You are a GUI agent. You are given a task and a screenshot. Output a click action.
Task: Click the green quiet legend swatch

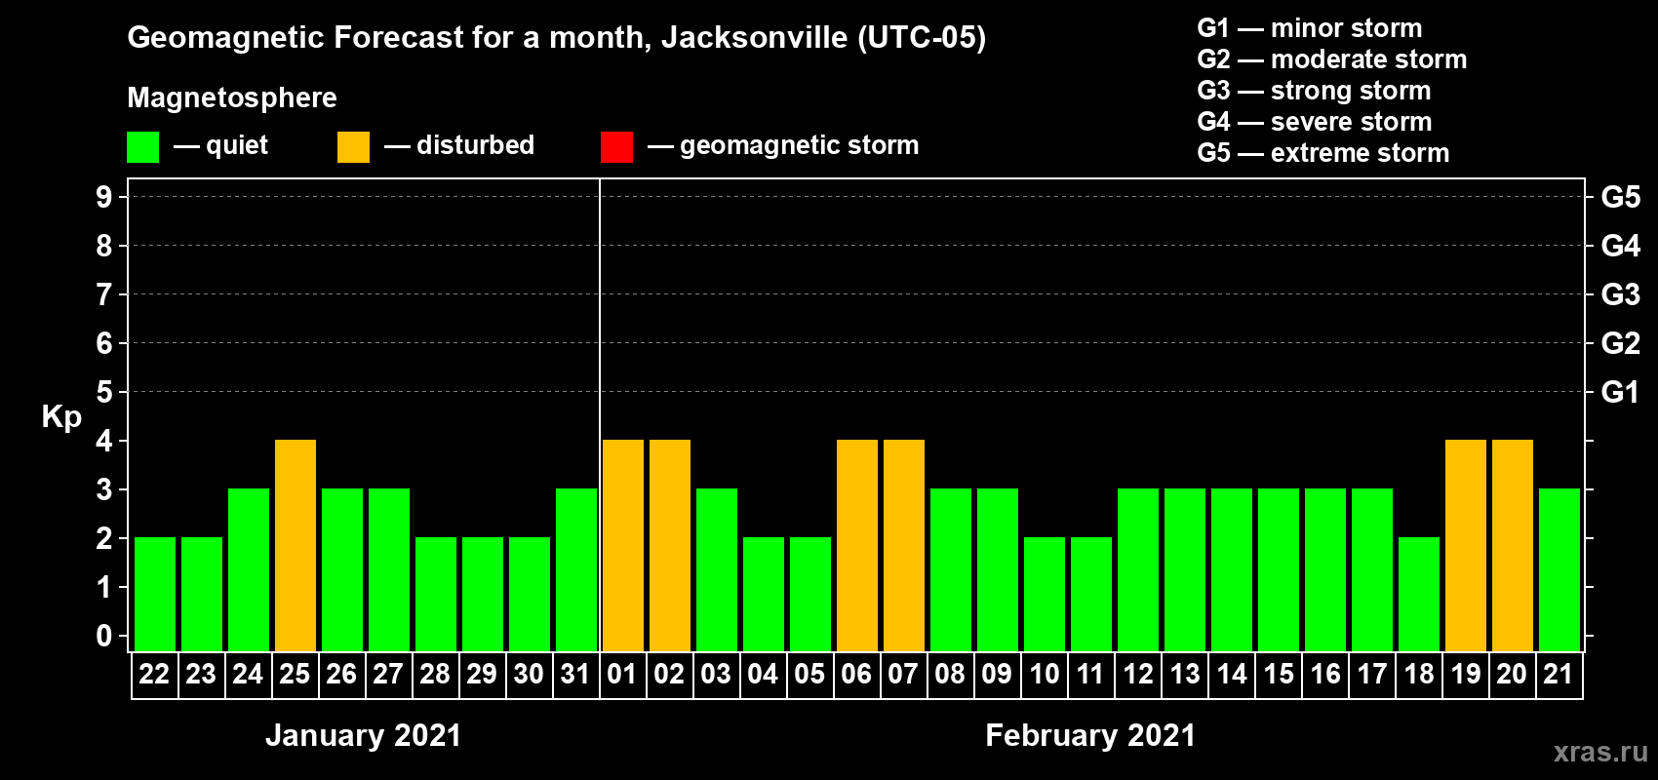pos(142,147)
